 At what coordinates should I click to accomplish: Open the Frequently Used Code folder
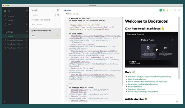click(x=15, y=40)
